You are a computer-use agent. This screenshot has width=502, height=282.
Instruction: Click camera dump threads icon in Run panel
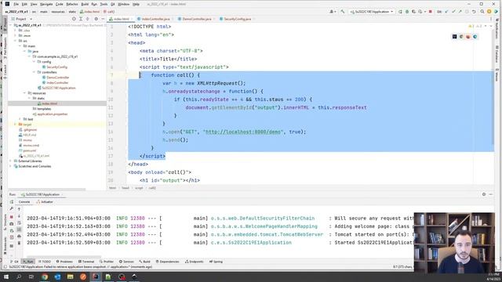point(12,224)
